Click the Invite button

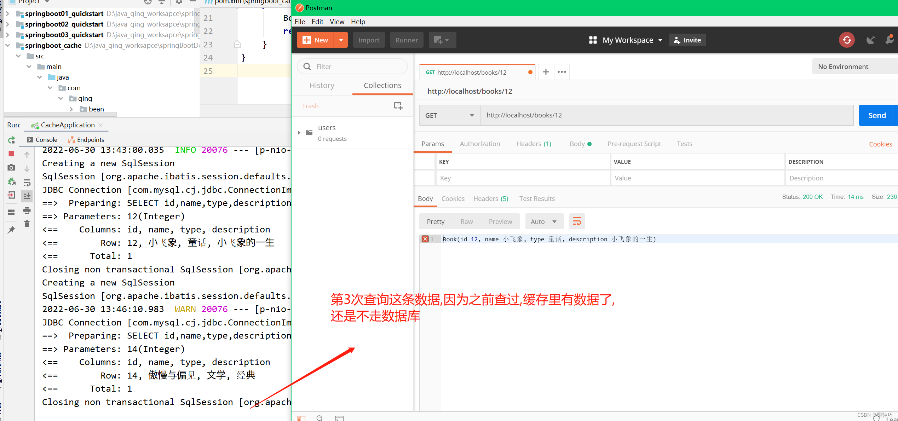pos(687,40)
